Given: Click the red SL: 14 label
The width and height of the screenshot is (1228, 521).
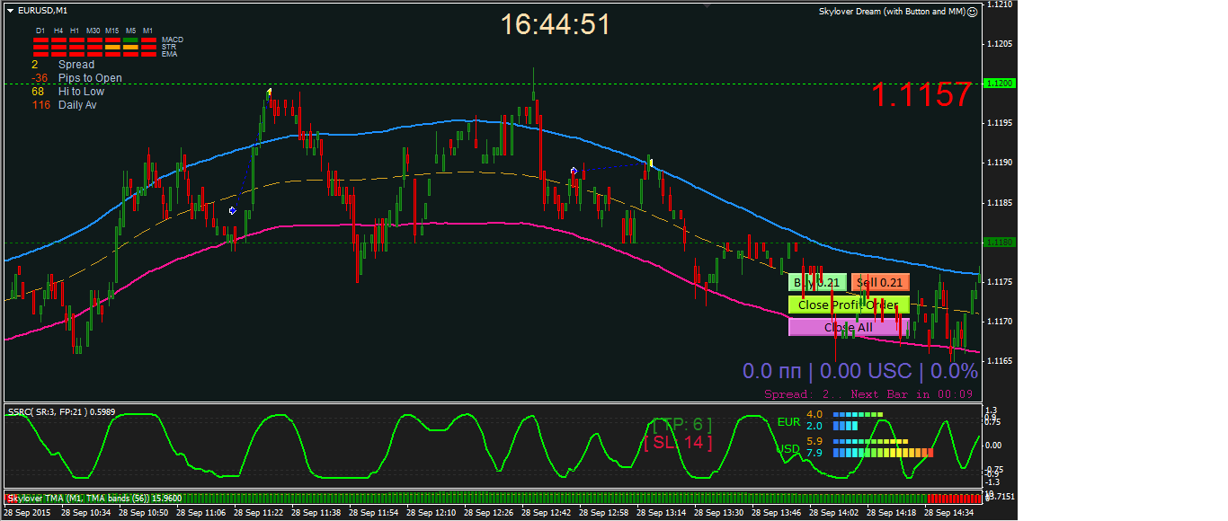Looking at the screenshot, I should [679, 443].
